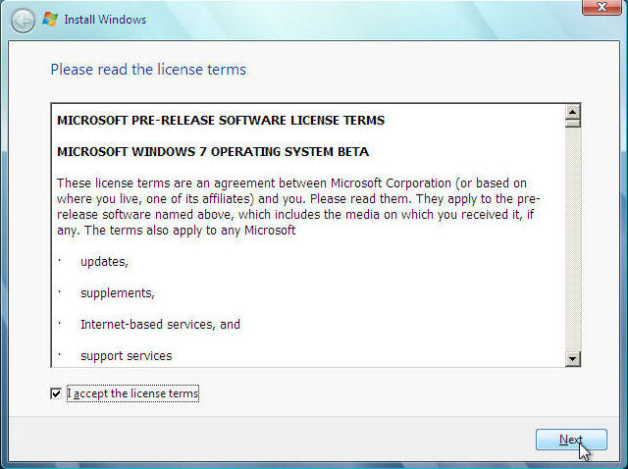Click the 'Please read the license terms' heading
Image resolution: width=628 pixels, height=469 pixels.
point(148,70)
